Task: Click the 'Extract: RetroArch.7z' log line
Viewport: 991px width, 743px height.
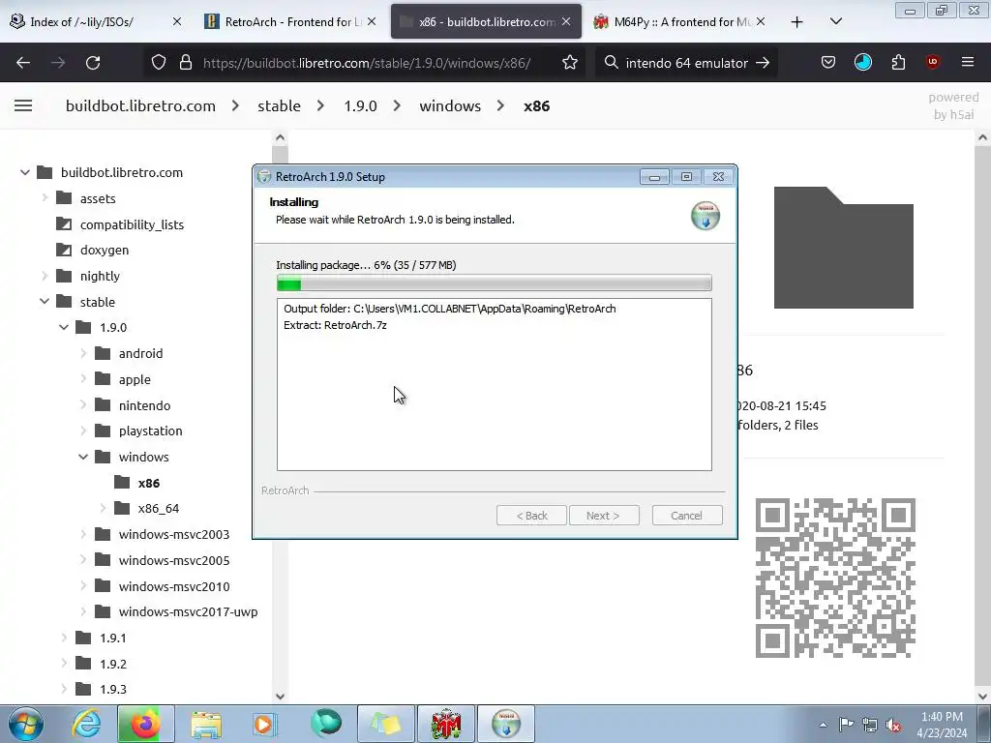Action: click(335, 325)
